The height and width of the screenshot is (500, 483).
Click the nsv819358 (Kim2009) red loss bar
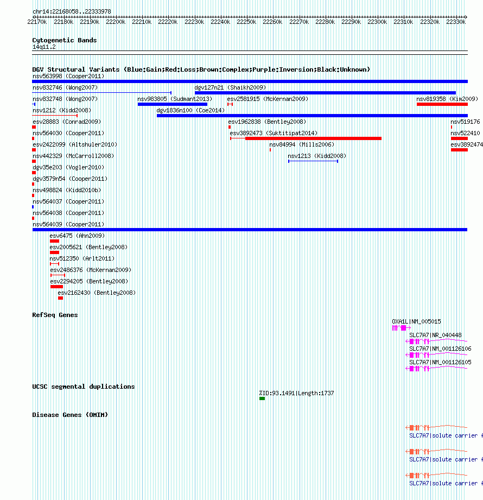coord(442,104)
